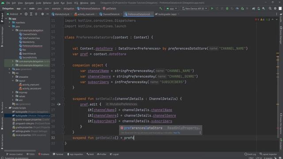The width and height of the screenshot is (283, 159).
Task: Open completion popup options dots
Action: pyautogui.click(x=200, y=132)
